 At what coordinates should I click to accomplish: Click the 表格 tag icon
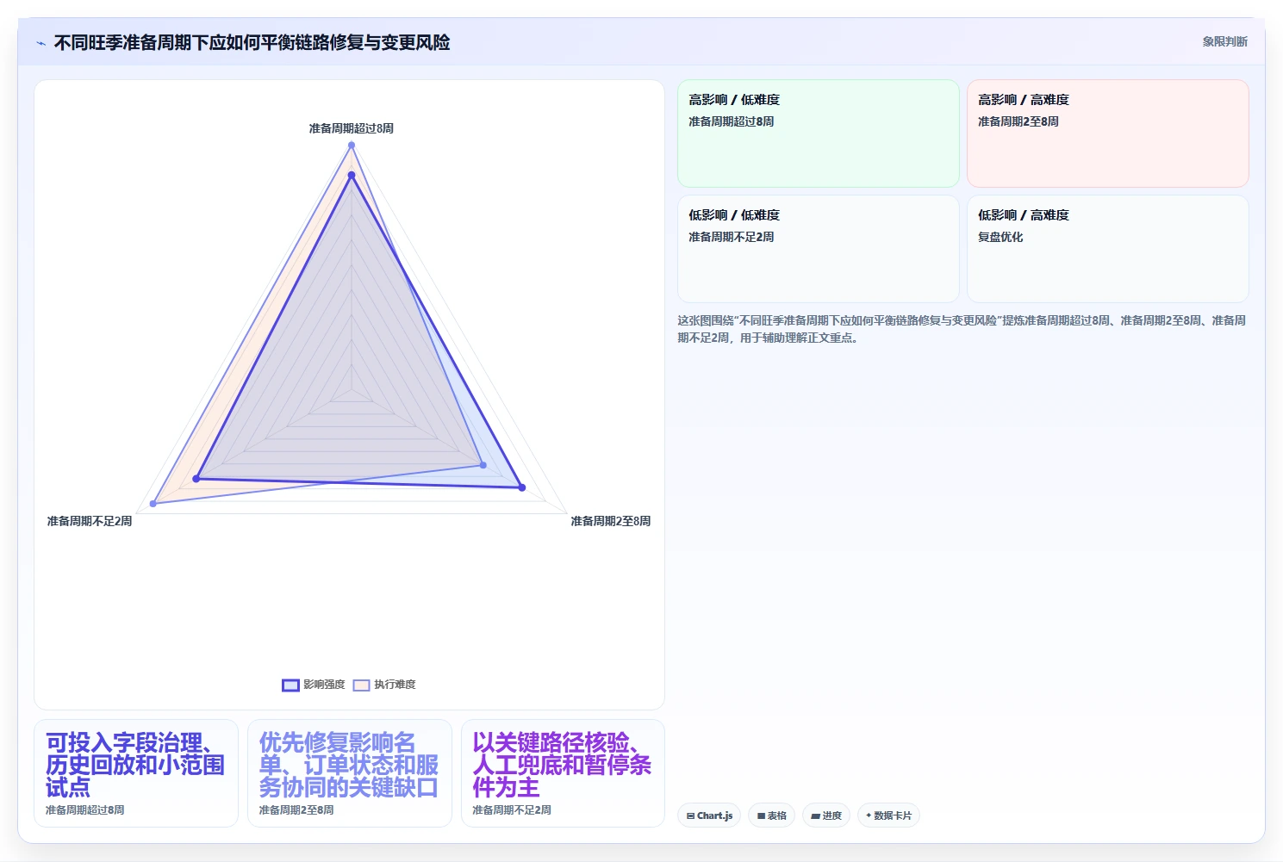pos(761,815)
